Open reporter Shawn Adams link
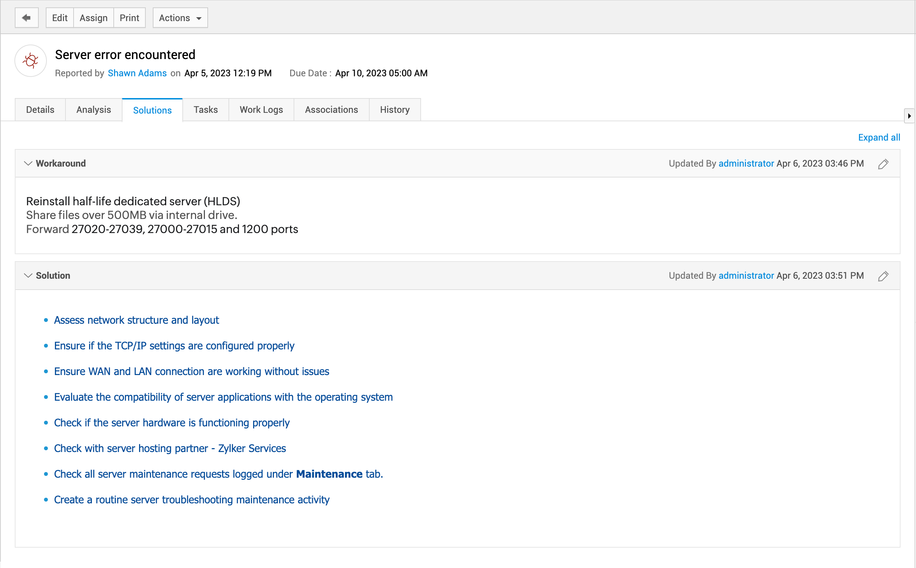 pyautogui.click(x=137, y=73)
